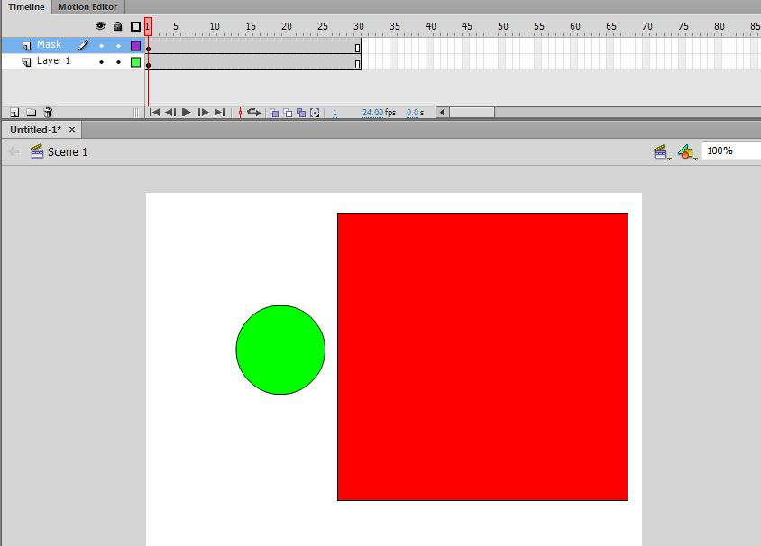Switch to the Motion Editor tab
The image size is (761, 546).
tap(87, 6)
